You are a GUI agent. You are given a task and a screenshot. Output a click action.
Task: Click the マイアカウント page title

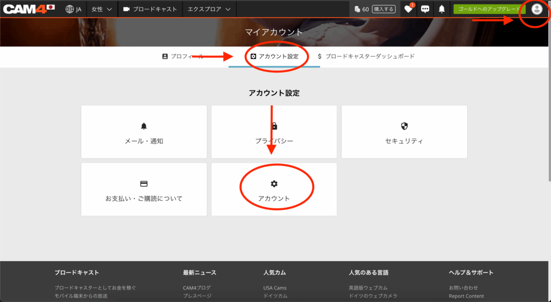click(x=274, y=32)
